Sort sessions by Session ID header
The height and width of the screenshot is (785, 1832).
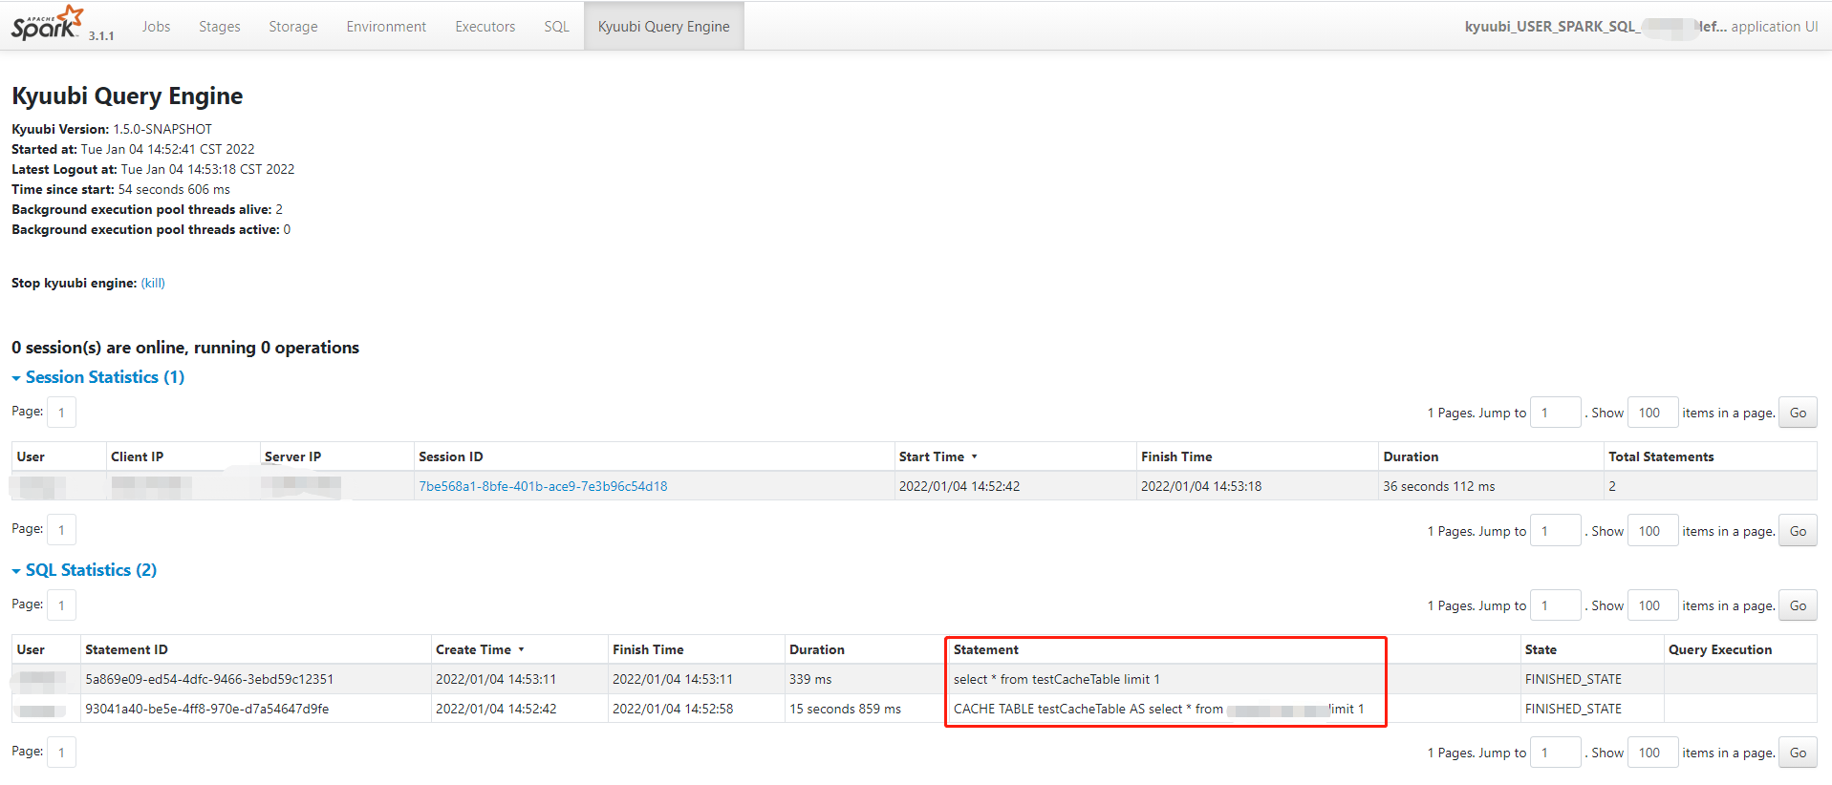(451, 456)
